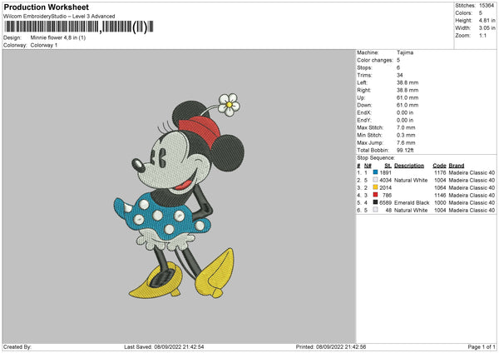Image resolution: width=499 pixels, height=353 pixels.
Task: Click the St. column header
Action: coord(388,165)
